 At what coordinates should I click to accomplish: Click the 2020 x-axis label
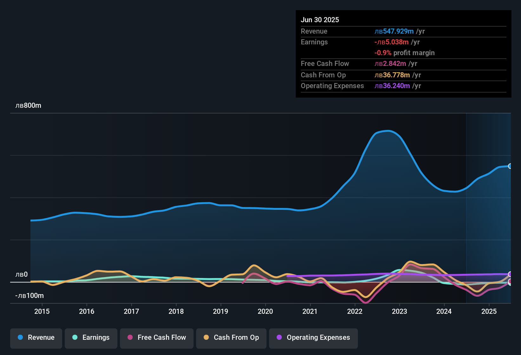point(265,311)
